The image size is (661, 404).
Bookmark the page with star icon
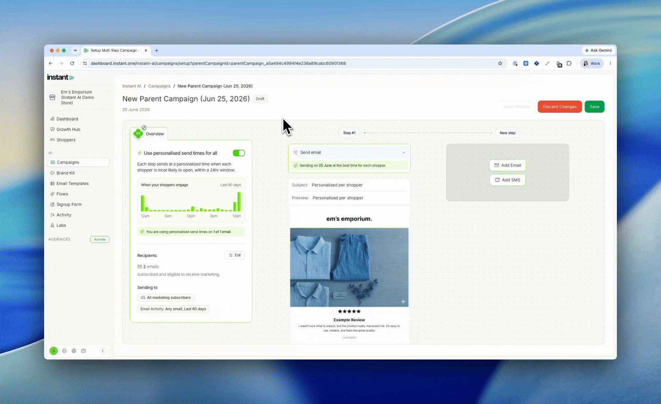[500, 63]
